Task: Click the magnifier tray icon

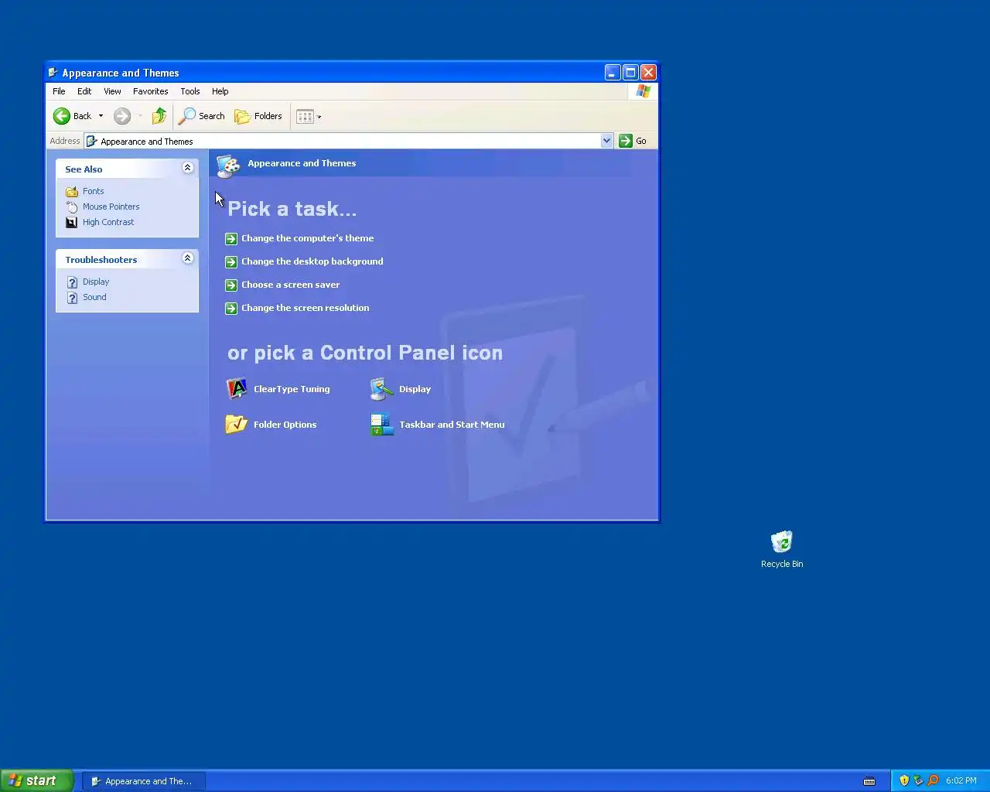Action: coord(933,780)
